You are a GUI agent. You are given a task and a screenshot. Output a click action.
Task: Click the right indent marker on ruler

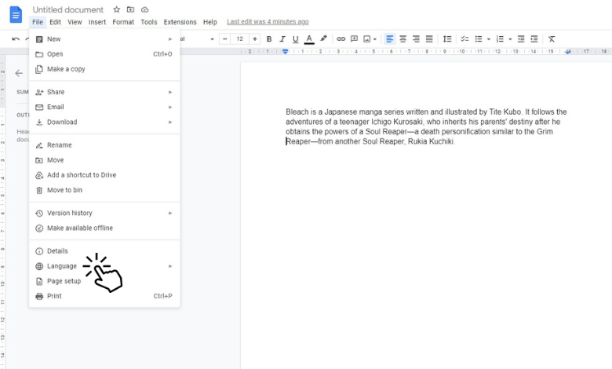[568, 52]
